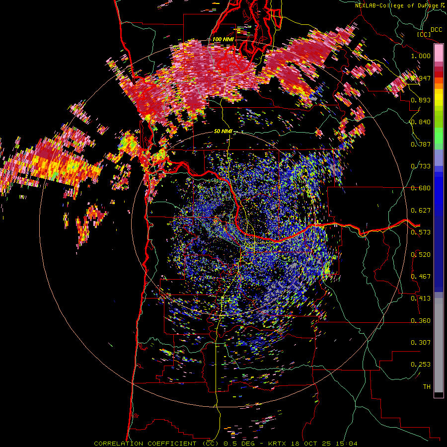Select the 0.520 scale value
Image resolution: width=447 pixels, height=447 pixels.
coord(421,255)
